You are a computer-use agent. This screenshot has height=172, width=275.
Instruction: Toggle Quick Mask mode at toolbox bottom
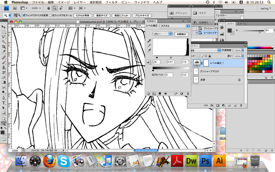click(x=4, y=140)
